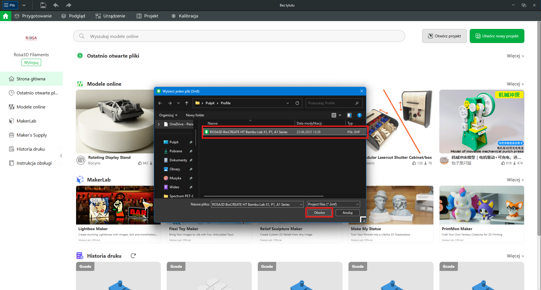
Task: Open the Nazwa pliku combo box dropdown
Action: click(x=301, y=204)
